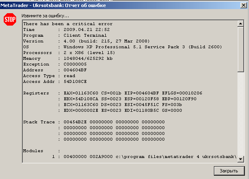Click the EDX=0000002E register value
The width and height of the screenshot is (249, 179).
pyautogui.click(x=81, y=111)
